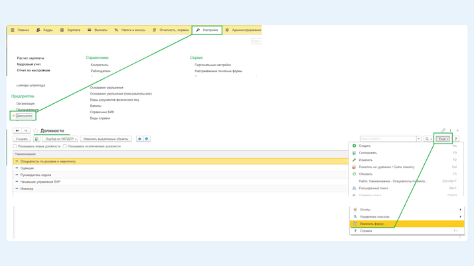Click the question mark help button
This screenshot has height=266, width=474.
pos(456,139)
